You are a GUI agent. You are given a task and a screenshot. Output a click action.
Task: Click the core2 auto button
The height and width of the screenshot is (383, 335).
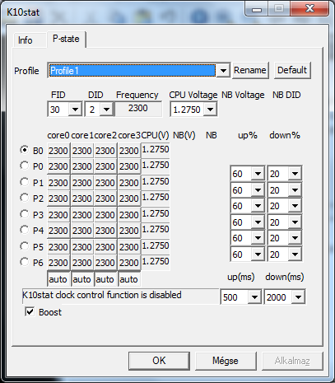[105, 279]
